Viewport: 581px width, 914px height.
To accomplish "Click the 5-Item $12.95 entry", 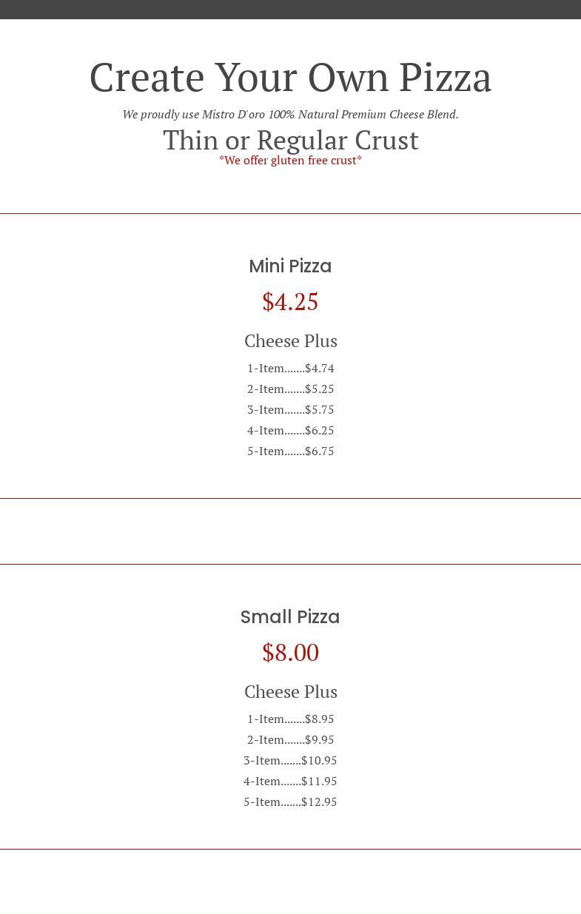I will coord(290,802).
